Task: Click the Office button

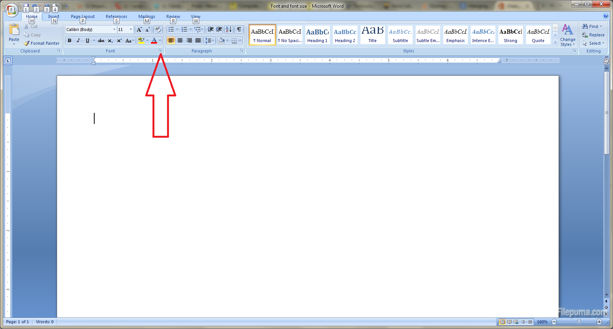Action: tap(11, 10)
